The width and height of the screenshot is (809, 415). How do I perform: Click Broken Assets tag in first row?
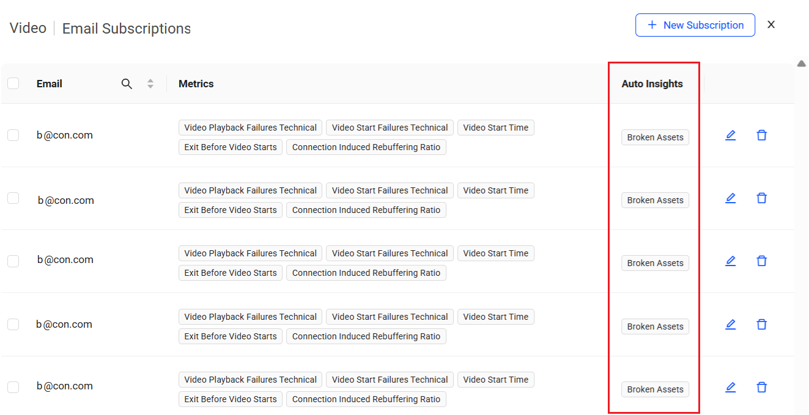(x=655, y=138)
